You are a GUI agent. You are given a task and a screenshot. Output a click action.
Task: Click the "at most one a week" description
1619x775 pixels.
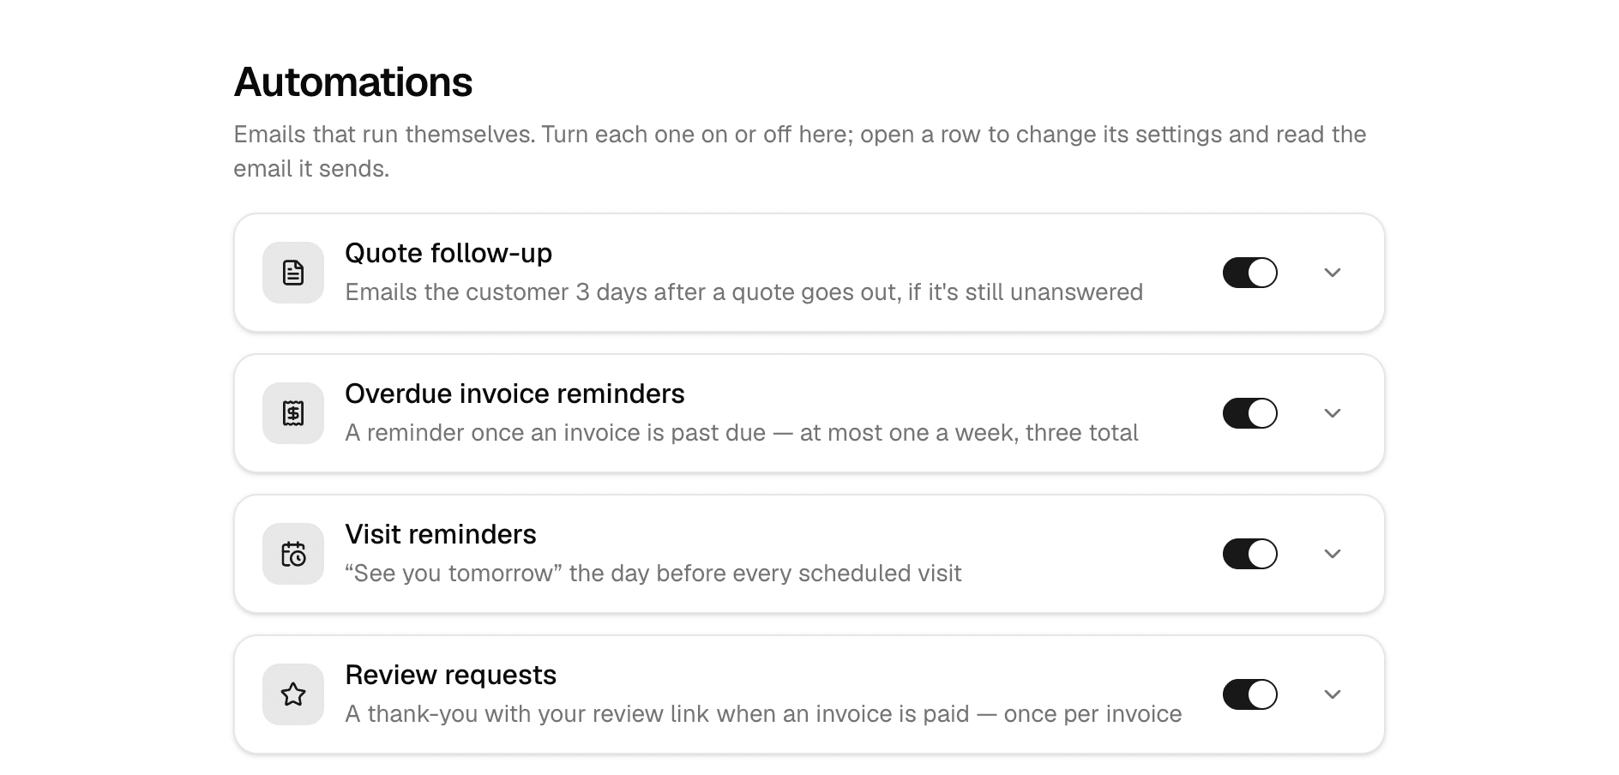click(x=742, y=432)
